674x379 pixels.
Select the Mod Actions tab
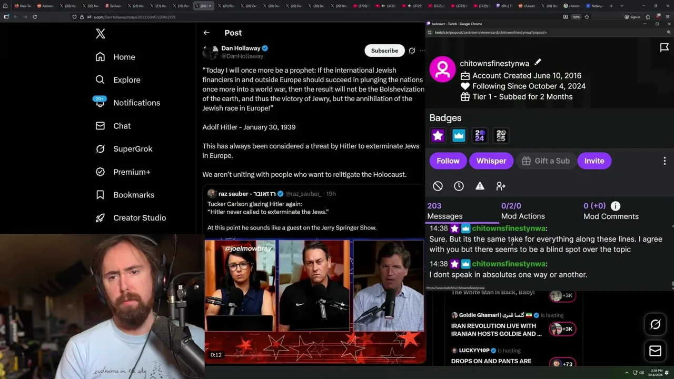click(x=523, y=211)
